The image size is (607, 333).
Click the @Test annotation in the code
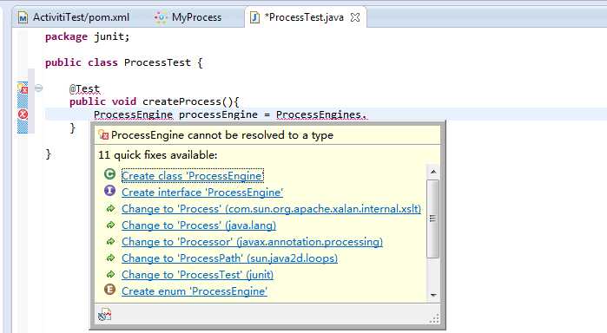(x=84, y=89)
